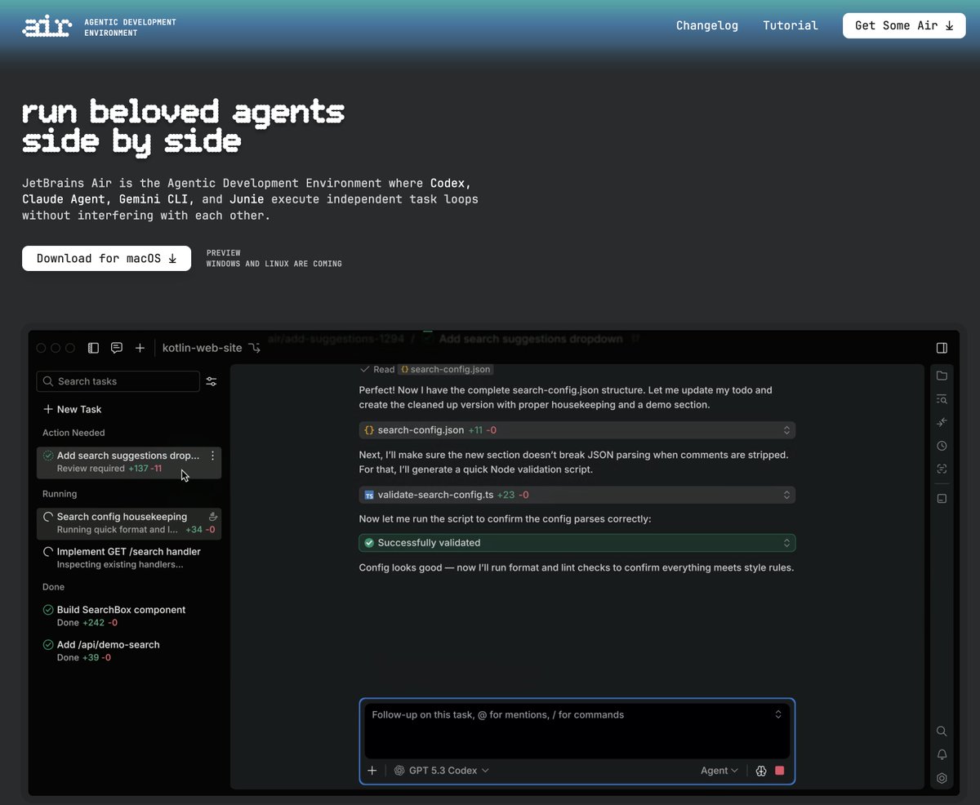Click the merge arrows icon in right toolbar
Screen dimensions: 980x805
942,422
